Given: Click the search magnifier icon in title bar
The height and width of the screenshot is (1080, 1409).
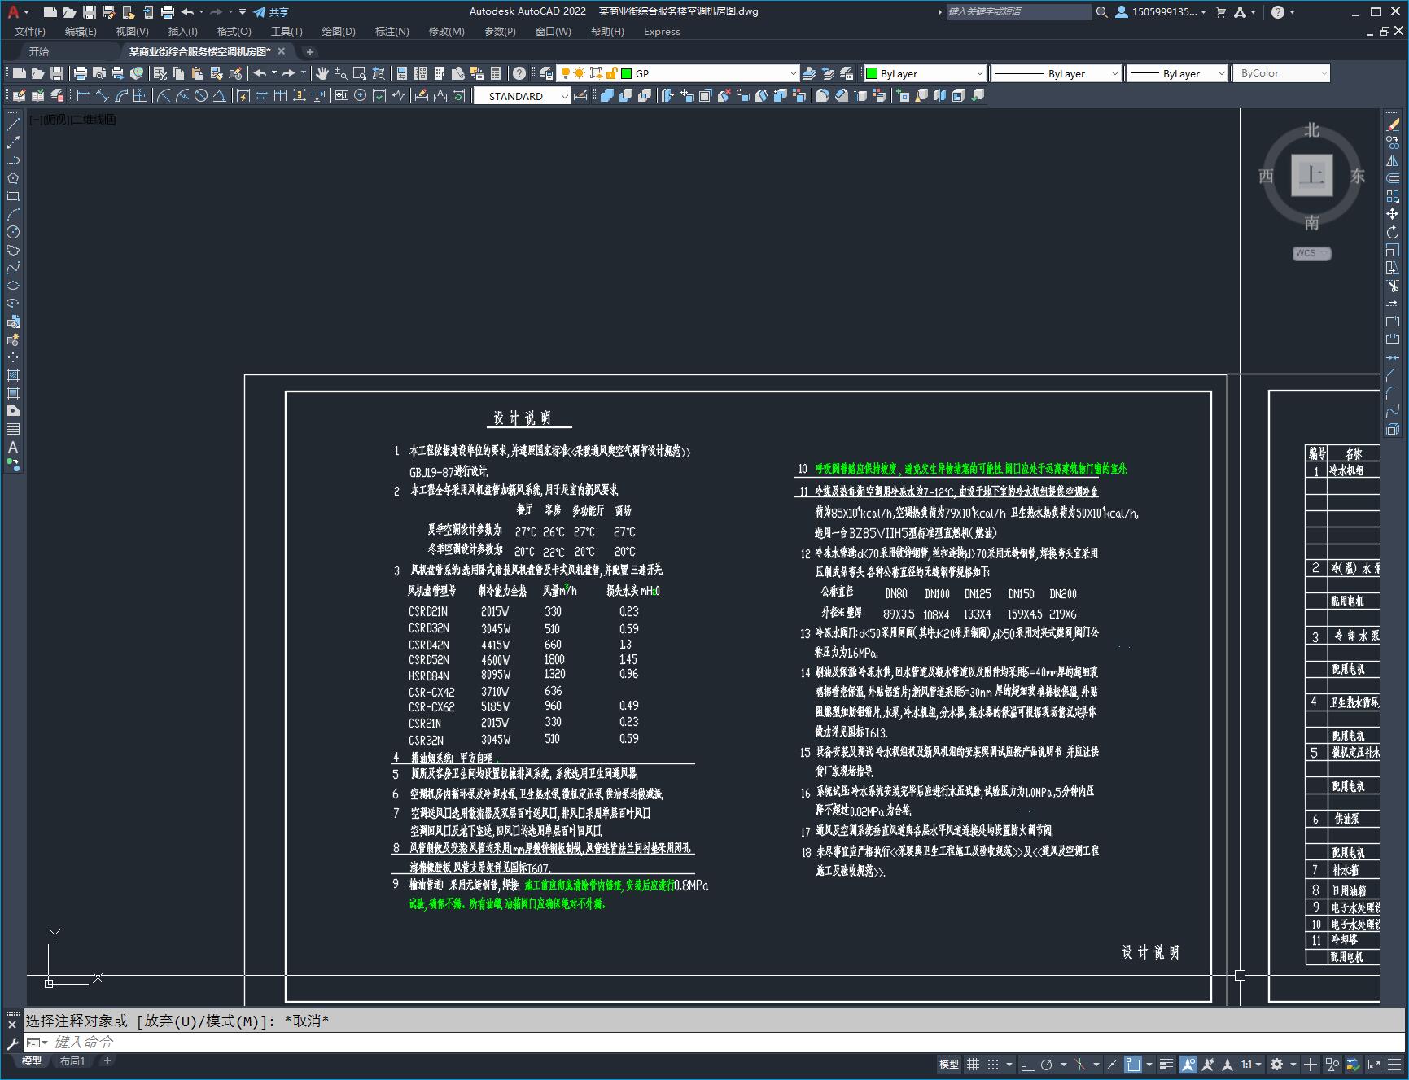Looking at the screenshot, I should point(1101,11).
